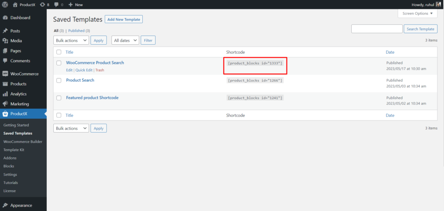
Task: Sort by Title in table header
Action: tap(69, 52)
